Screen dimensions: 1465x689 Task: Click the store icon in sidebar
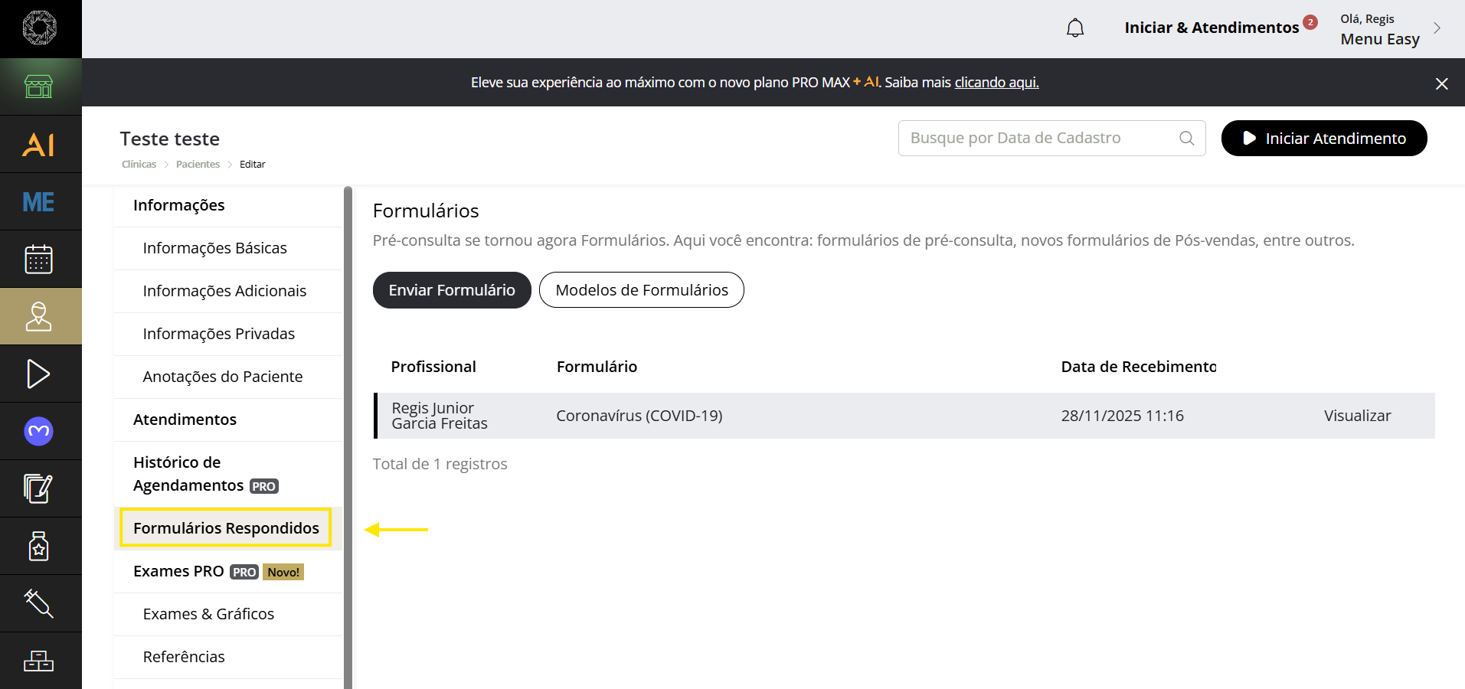39,87
